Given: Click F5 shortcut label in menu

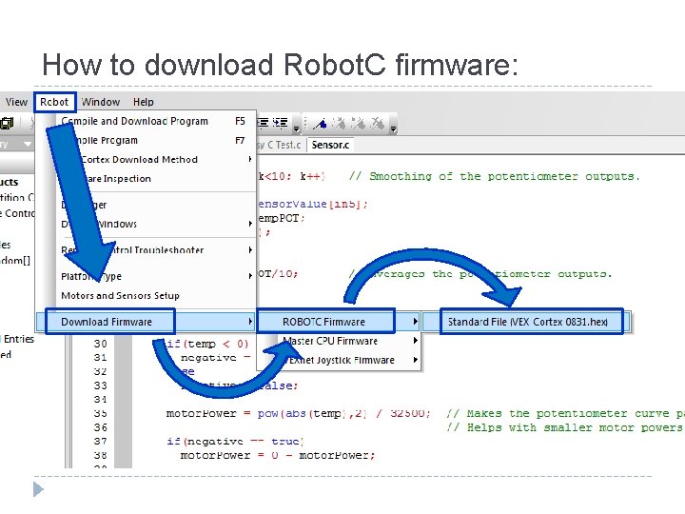Looking at the screenshot, I should (240, 121).
